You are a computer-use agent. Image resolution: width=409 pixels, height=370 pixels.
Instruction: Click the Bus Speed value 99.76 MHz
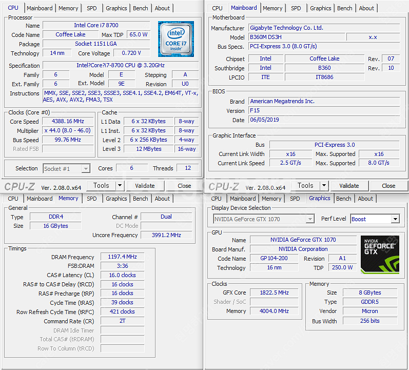[68, 140]
